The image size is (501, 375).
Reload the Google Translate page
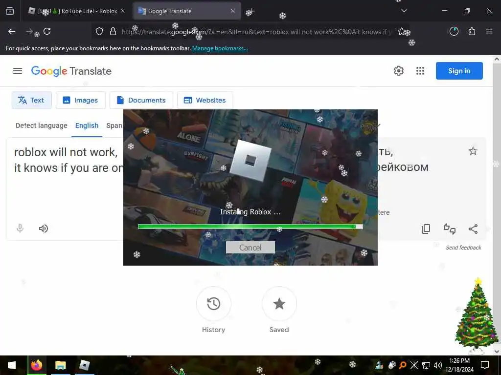coord(47,31)
